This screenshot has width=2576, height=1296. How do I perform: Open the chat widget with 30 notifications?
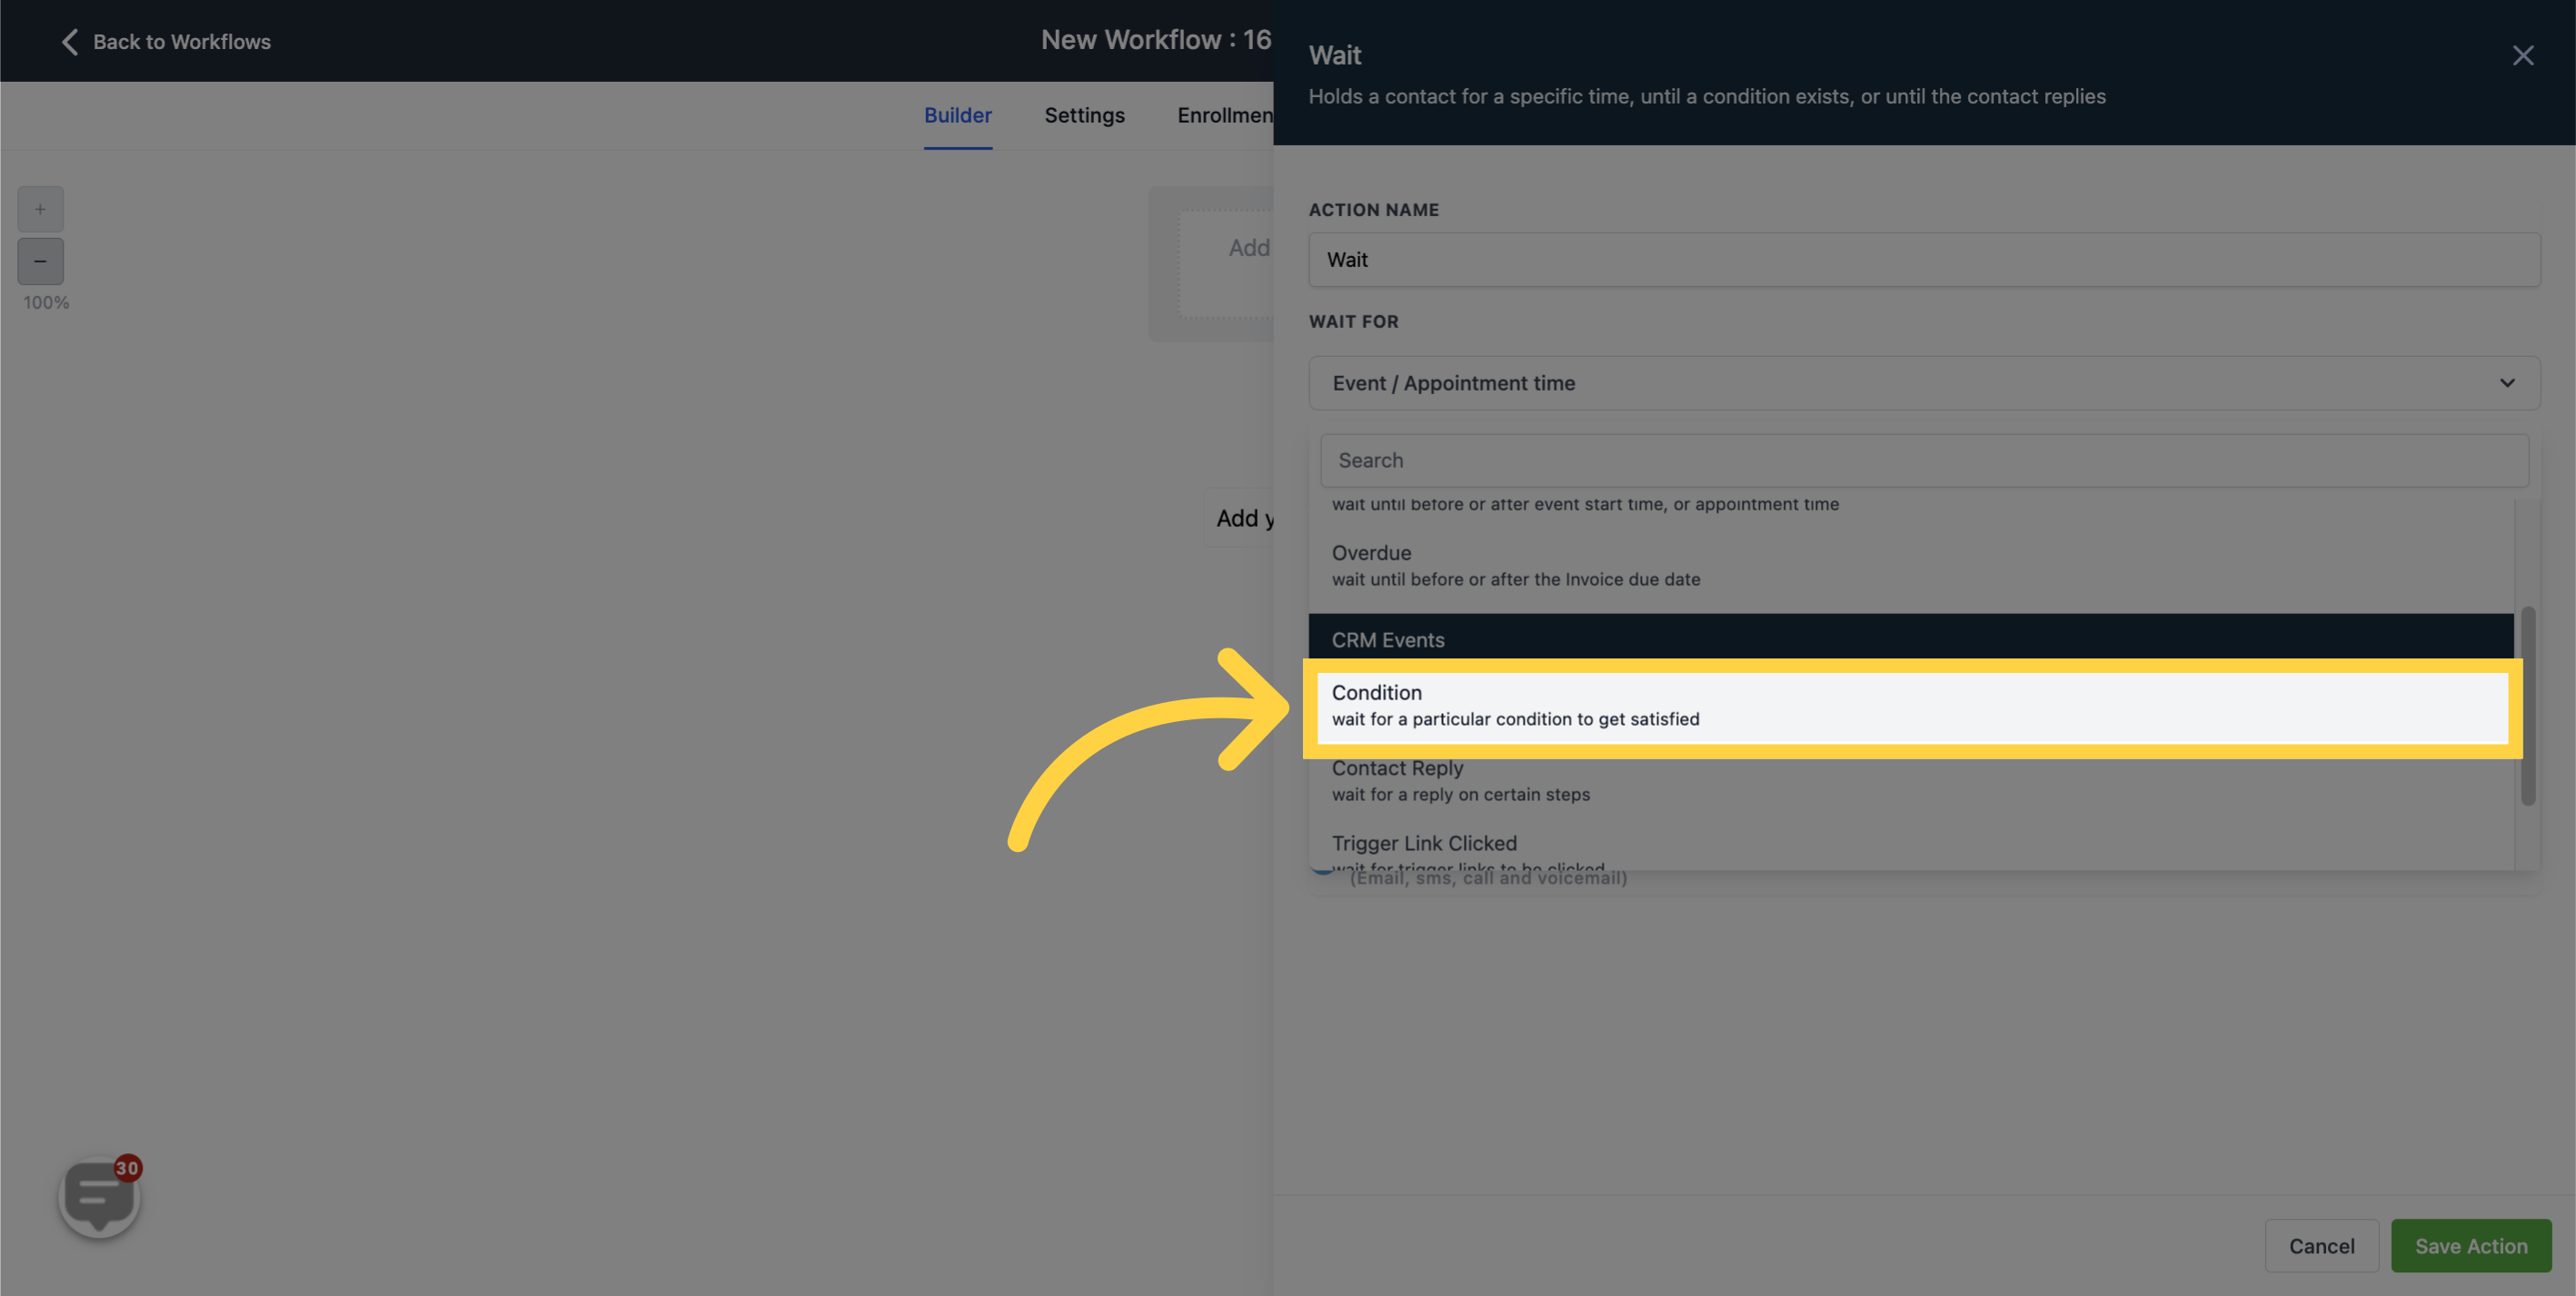point(99,1195)
